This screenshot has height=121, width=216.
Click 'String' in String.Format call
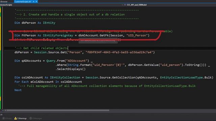[x=73, y=65]
